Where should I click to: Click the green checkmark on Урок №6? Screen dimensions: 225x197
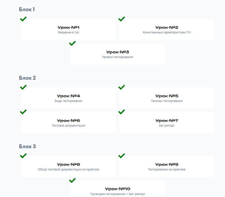click(x=23, y=112)
